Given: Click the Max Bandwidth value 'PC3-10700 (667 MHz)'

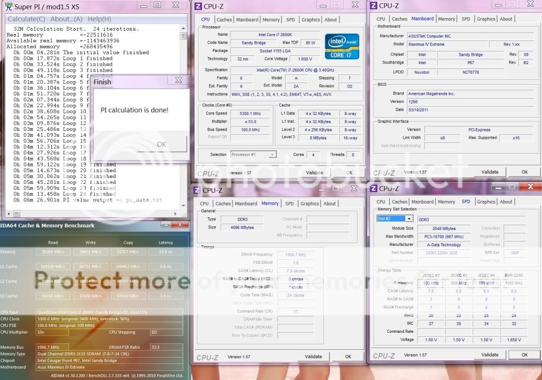Looking at the screenshot, I should coord(444,237).
